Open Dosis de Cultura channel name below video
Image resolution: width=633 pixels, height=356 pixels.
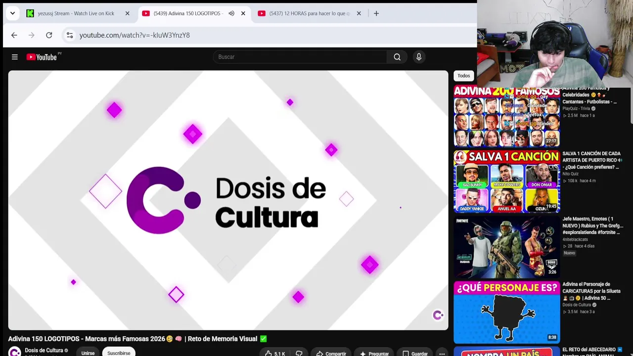[x=44, y=351]
